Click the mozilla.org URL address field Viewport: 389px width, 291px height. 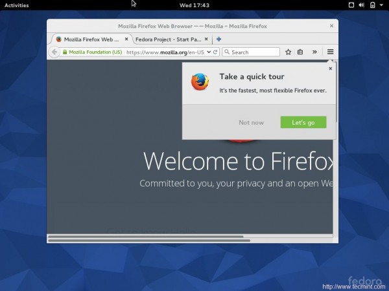[165, 52]
